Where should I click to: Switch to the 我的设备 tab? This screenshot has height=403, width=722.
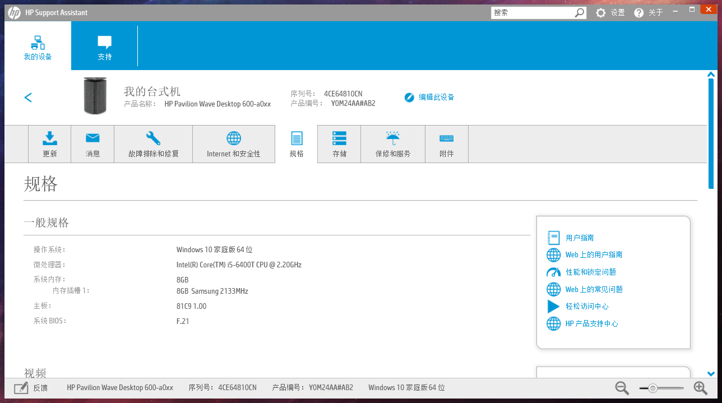pyautogui.click(x=38, y=47)
